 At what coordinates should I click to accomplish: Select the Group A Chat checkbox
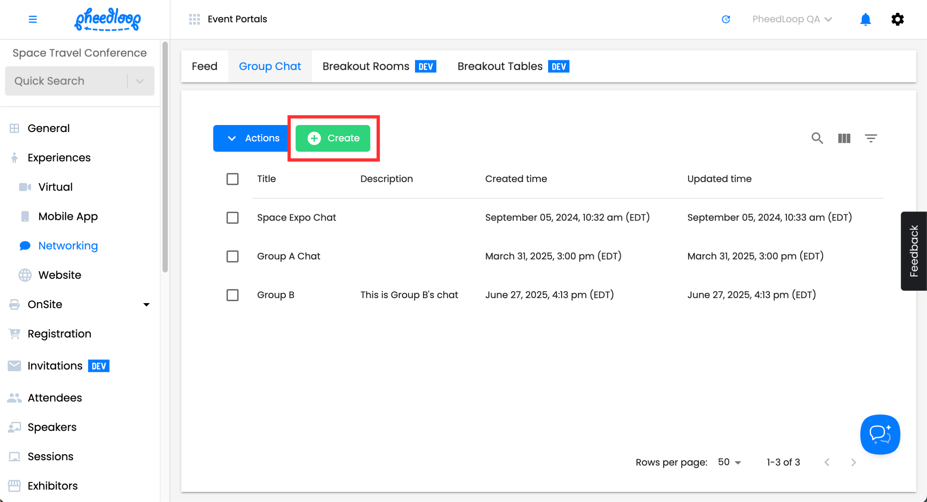click(x=232, y=256)
